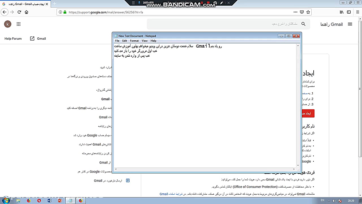Save the page to Pocket
The height and width of the screenshot is (204, 362).
click(x=302, y=12)
